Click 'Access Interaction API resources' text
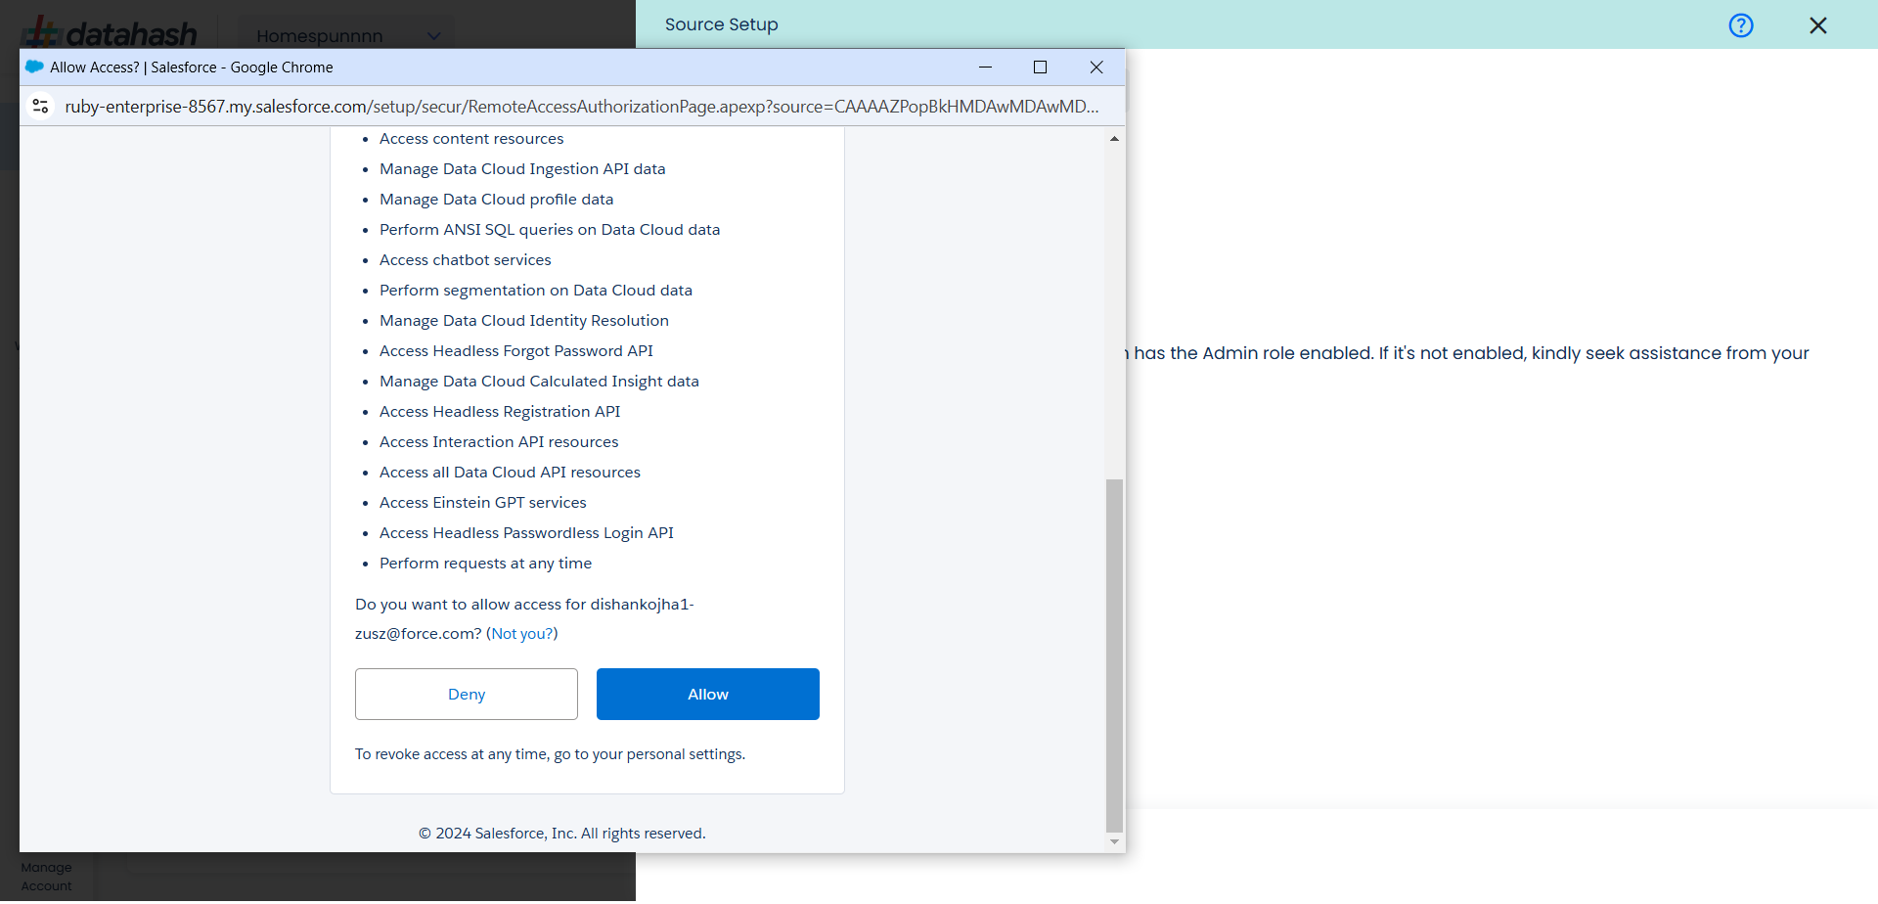Screen dimensions: 1878x904 click(x=499, y=442)
